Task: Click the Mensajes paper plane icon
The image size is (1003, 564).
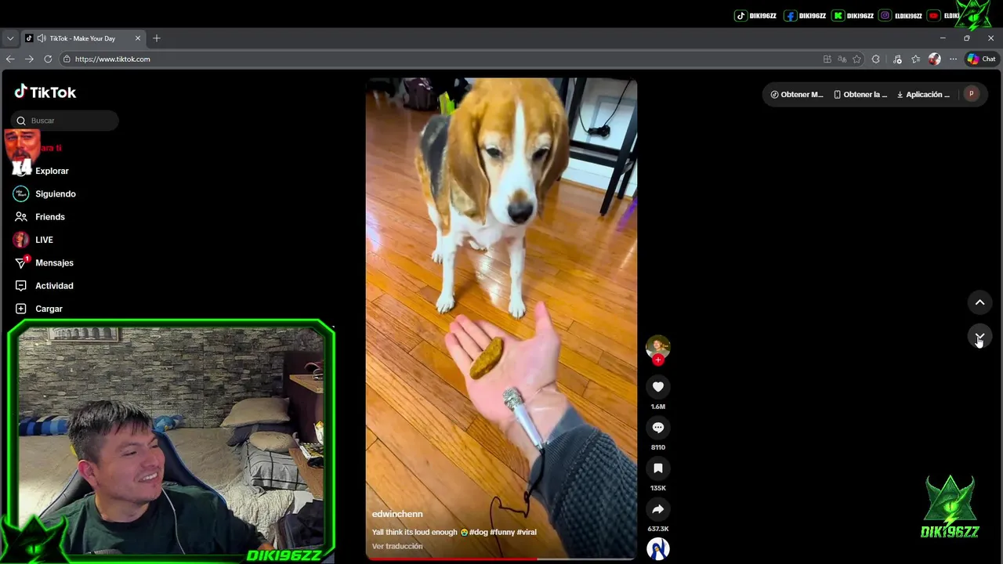Action: [21, 262]
